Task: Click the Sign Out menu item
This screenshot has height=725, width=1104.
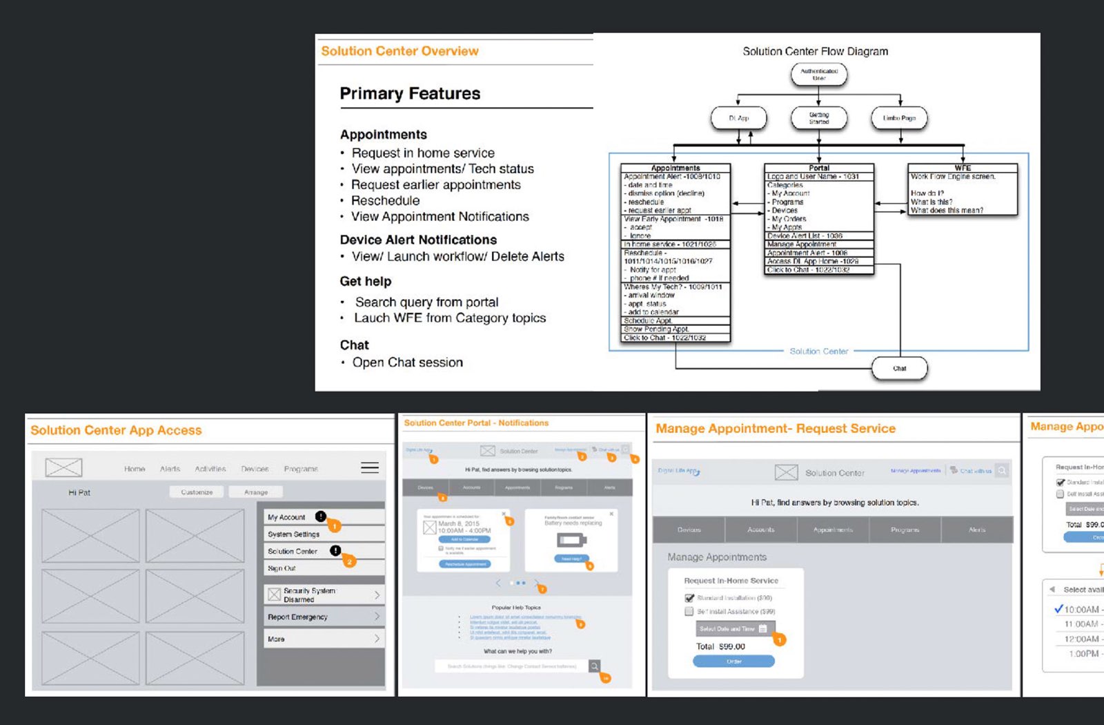Action: click(324, 568)
